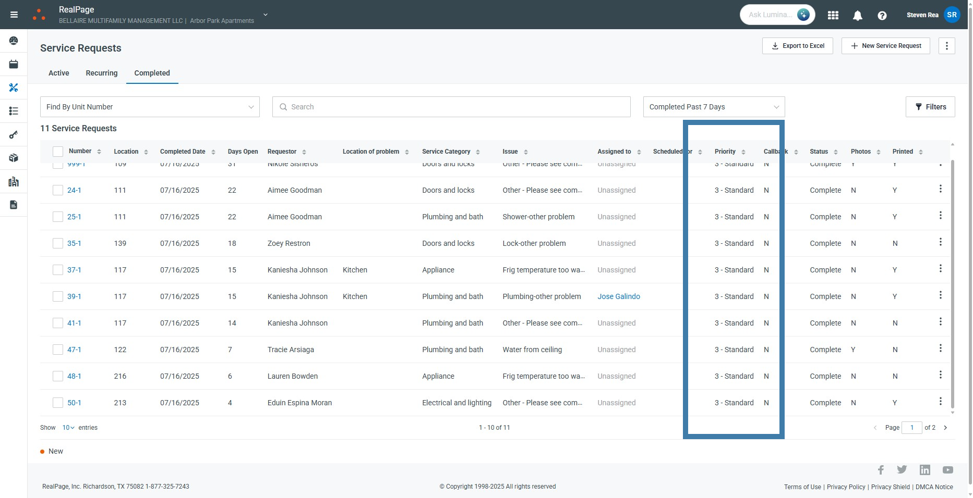This screenshot has height=498, width=973.
Task: Switch to the Active tab
Action: [59, 73]
